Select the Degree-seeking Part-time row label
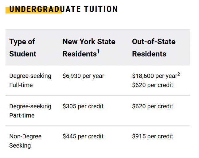Viewport: 199px width, 158px height. coord(30,111)
